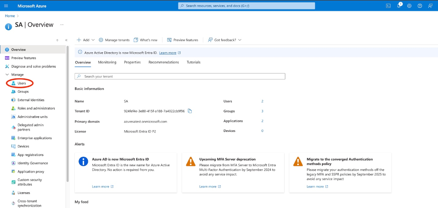Collapse the sidebar with double chevron
Viewport: 438px width, 208px height.
66,40
